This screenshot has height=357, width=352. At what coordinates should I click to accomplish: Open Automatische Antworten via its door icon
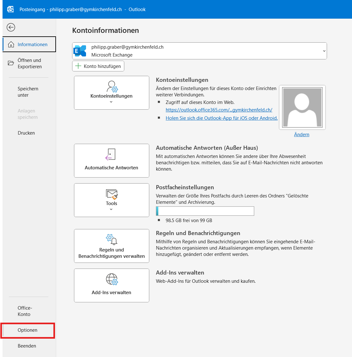111,154
